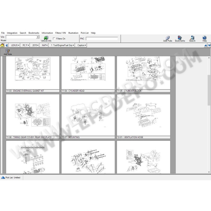Click the vertical scrollbar up arrow
The width and height of the screenshot is (211, 211).
209,58
